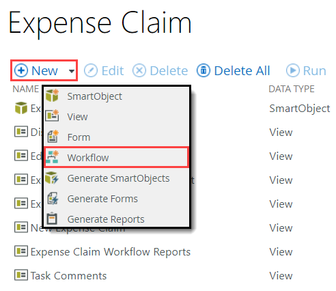Image resolution: width=336 pixels, height=291 pixels.
Task: Click the Generate Forms lightning icon
Action: coord(53,199)
